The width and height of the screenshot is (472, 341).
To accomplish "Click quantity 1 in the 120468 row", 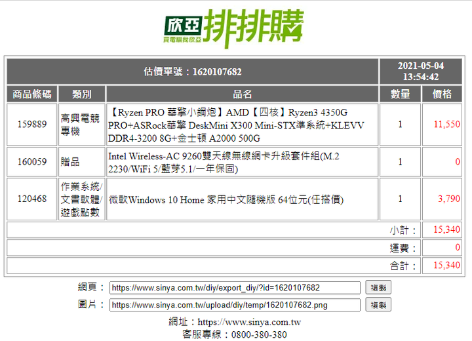I will coord(400,199).
